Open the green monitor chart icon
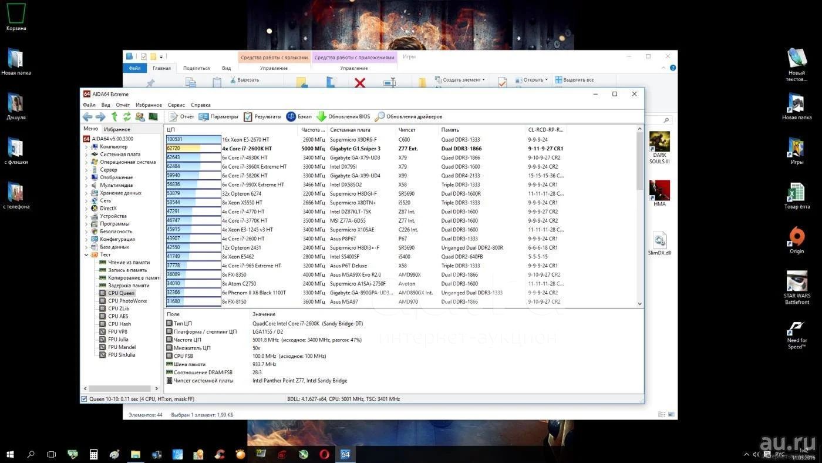Screen dimensions: 822x463 (153, 116)
